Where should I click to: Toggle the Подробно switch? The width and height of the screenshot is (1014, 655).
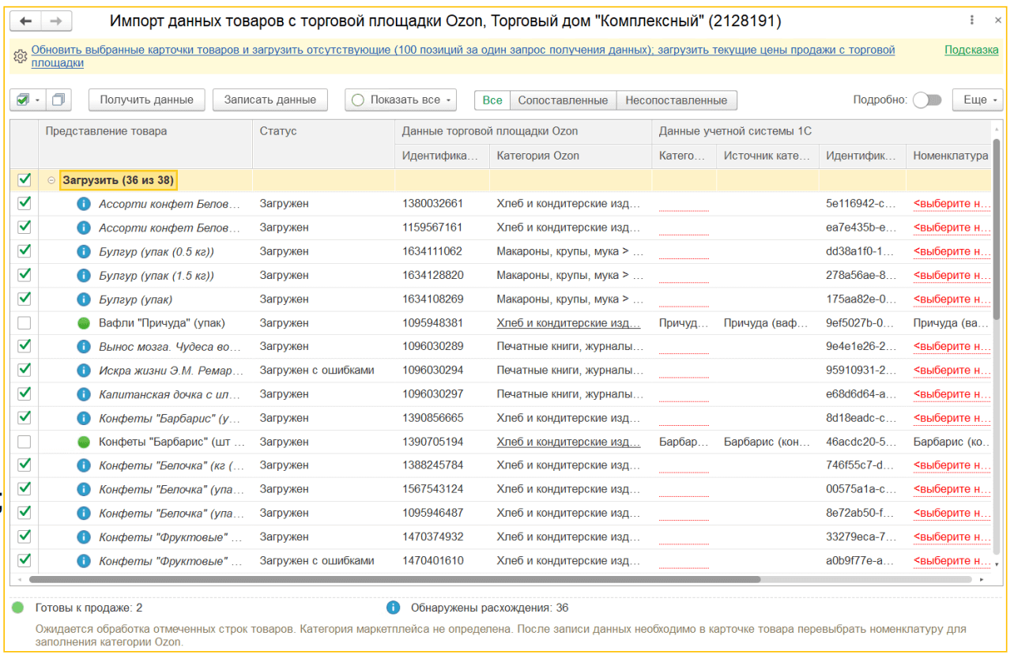click(x=926, y=100)
